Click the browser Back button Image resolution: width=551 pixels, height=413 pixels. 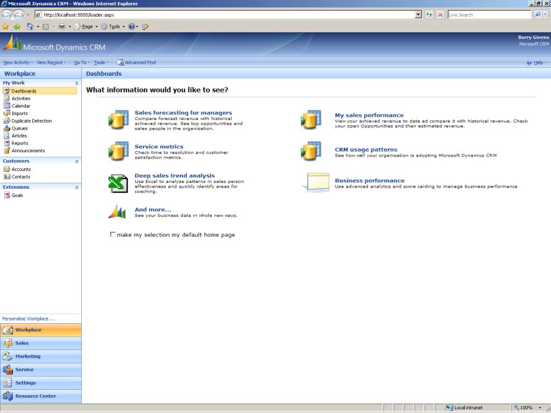pos(6,15)
